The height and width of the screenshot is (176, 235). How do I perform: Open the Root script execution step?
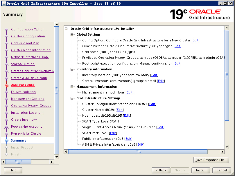coord(28,126)
